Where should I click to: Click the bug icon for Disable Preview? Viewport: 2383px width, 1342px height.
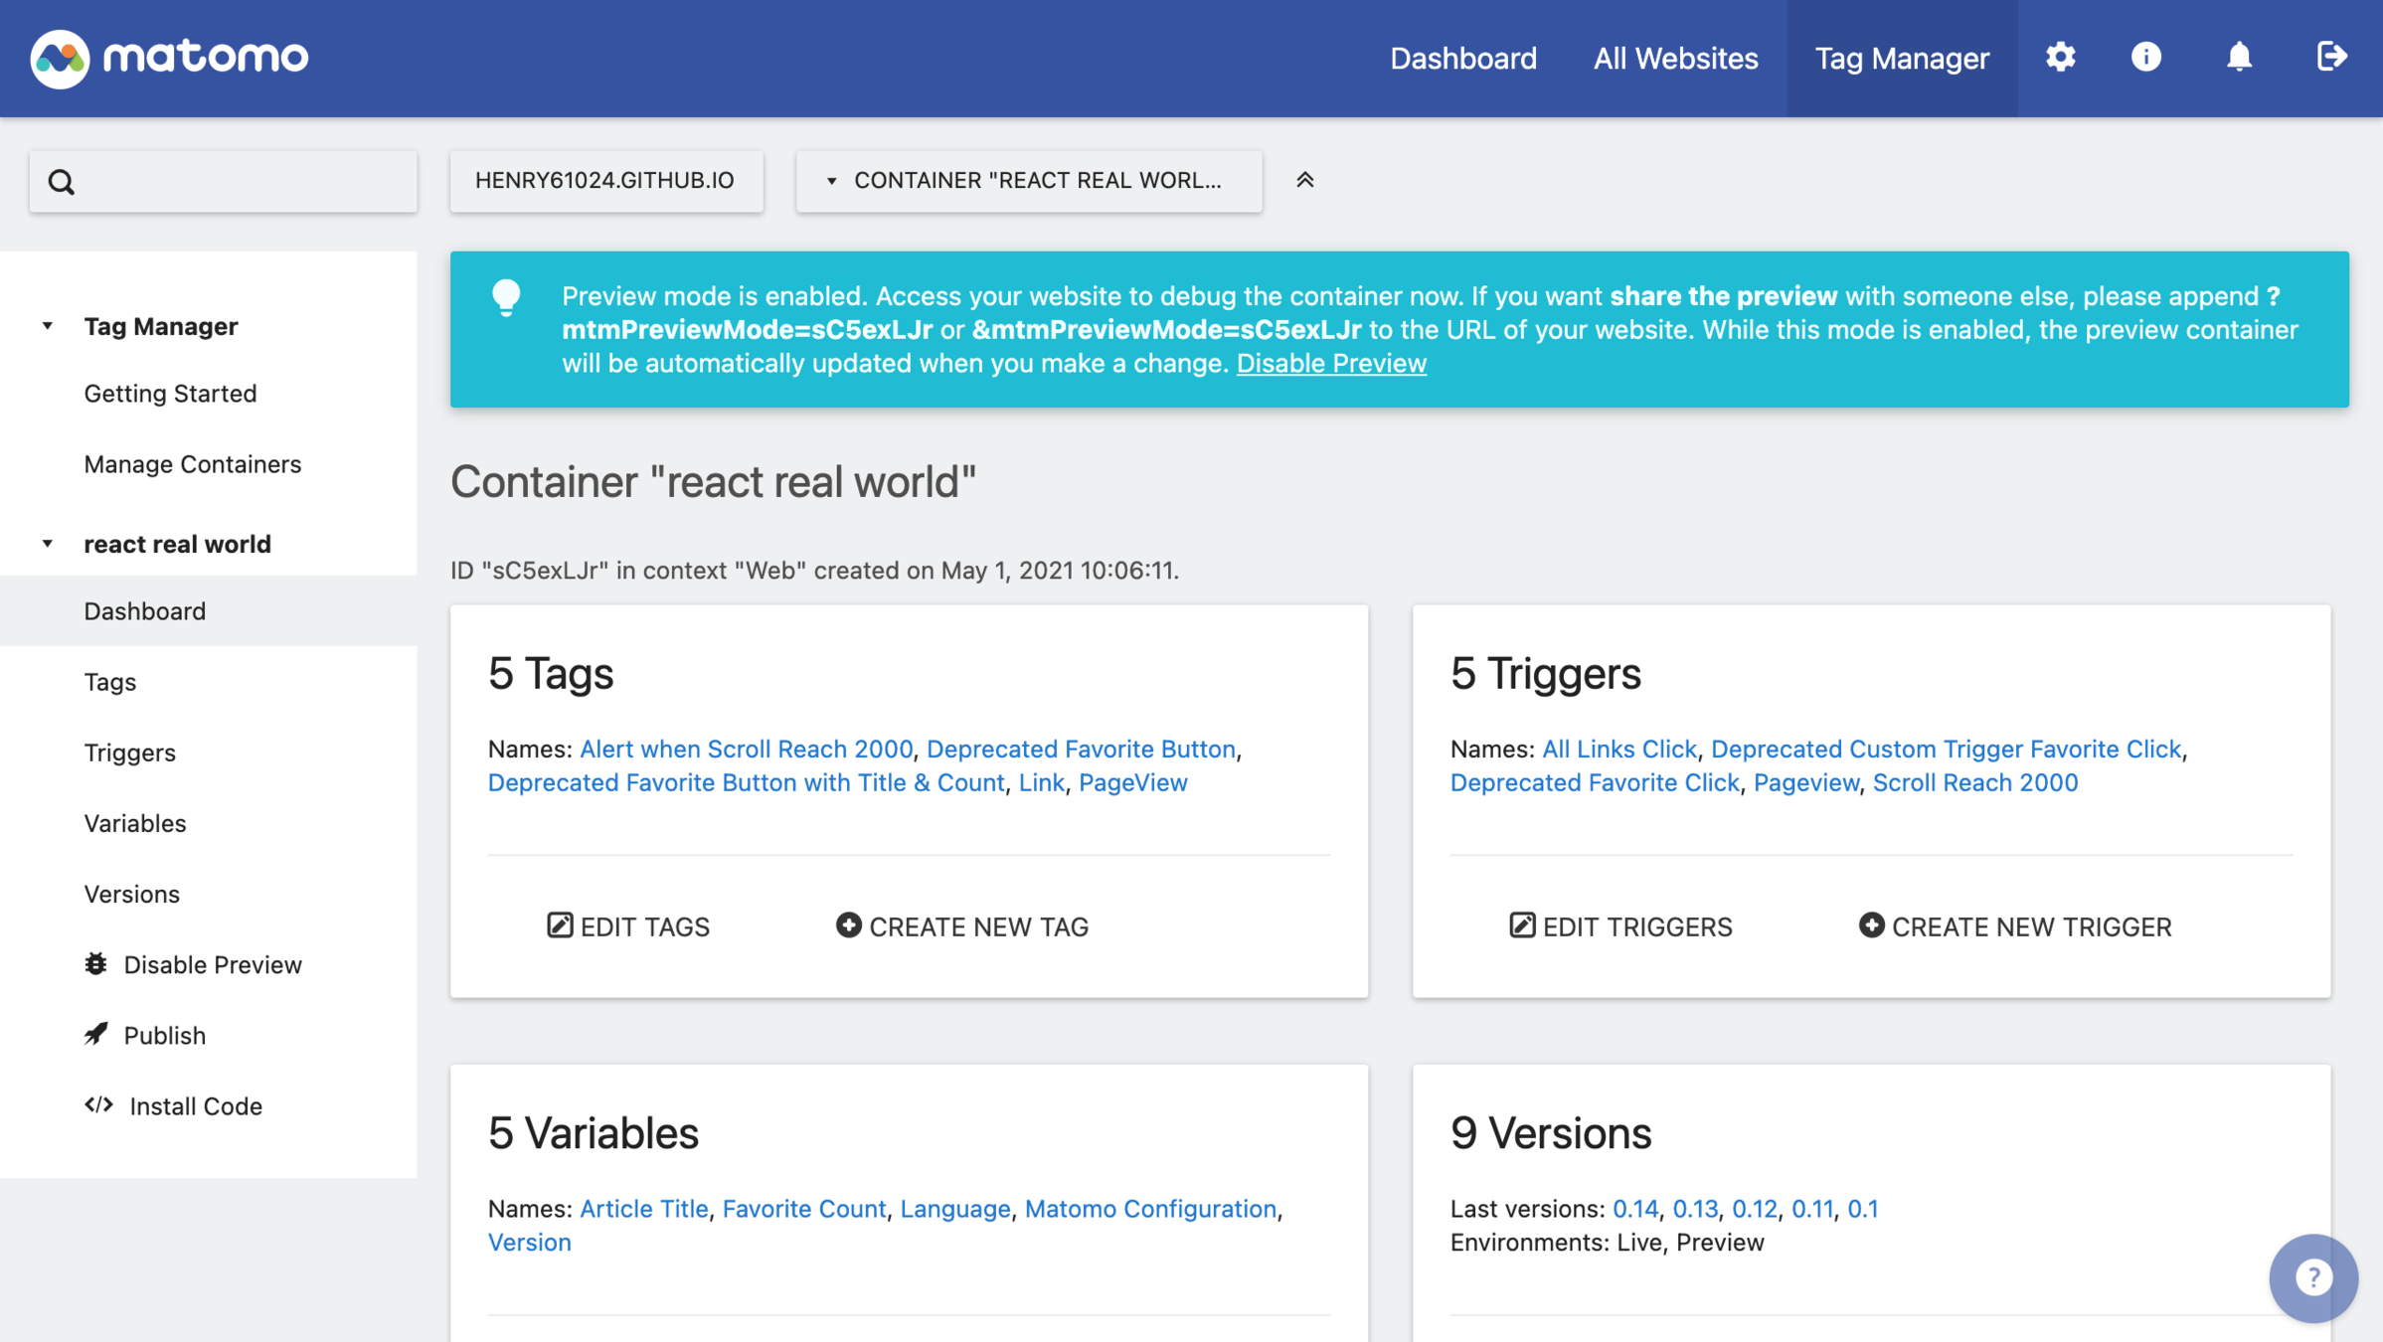[x=96, y=963]
